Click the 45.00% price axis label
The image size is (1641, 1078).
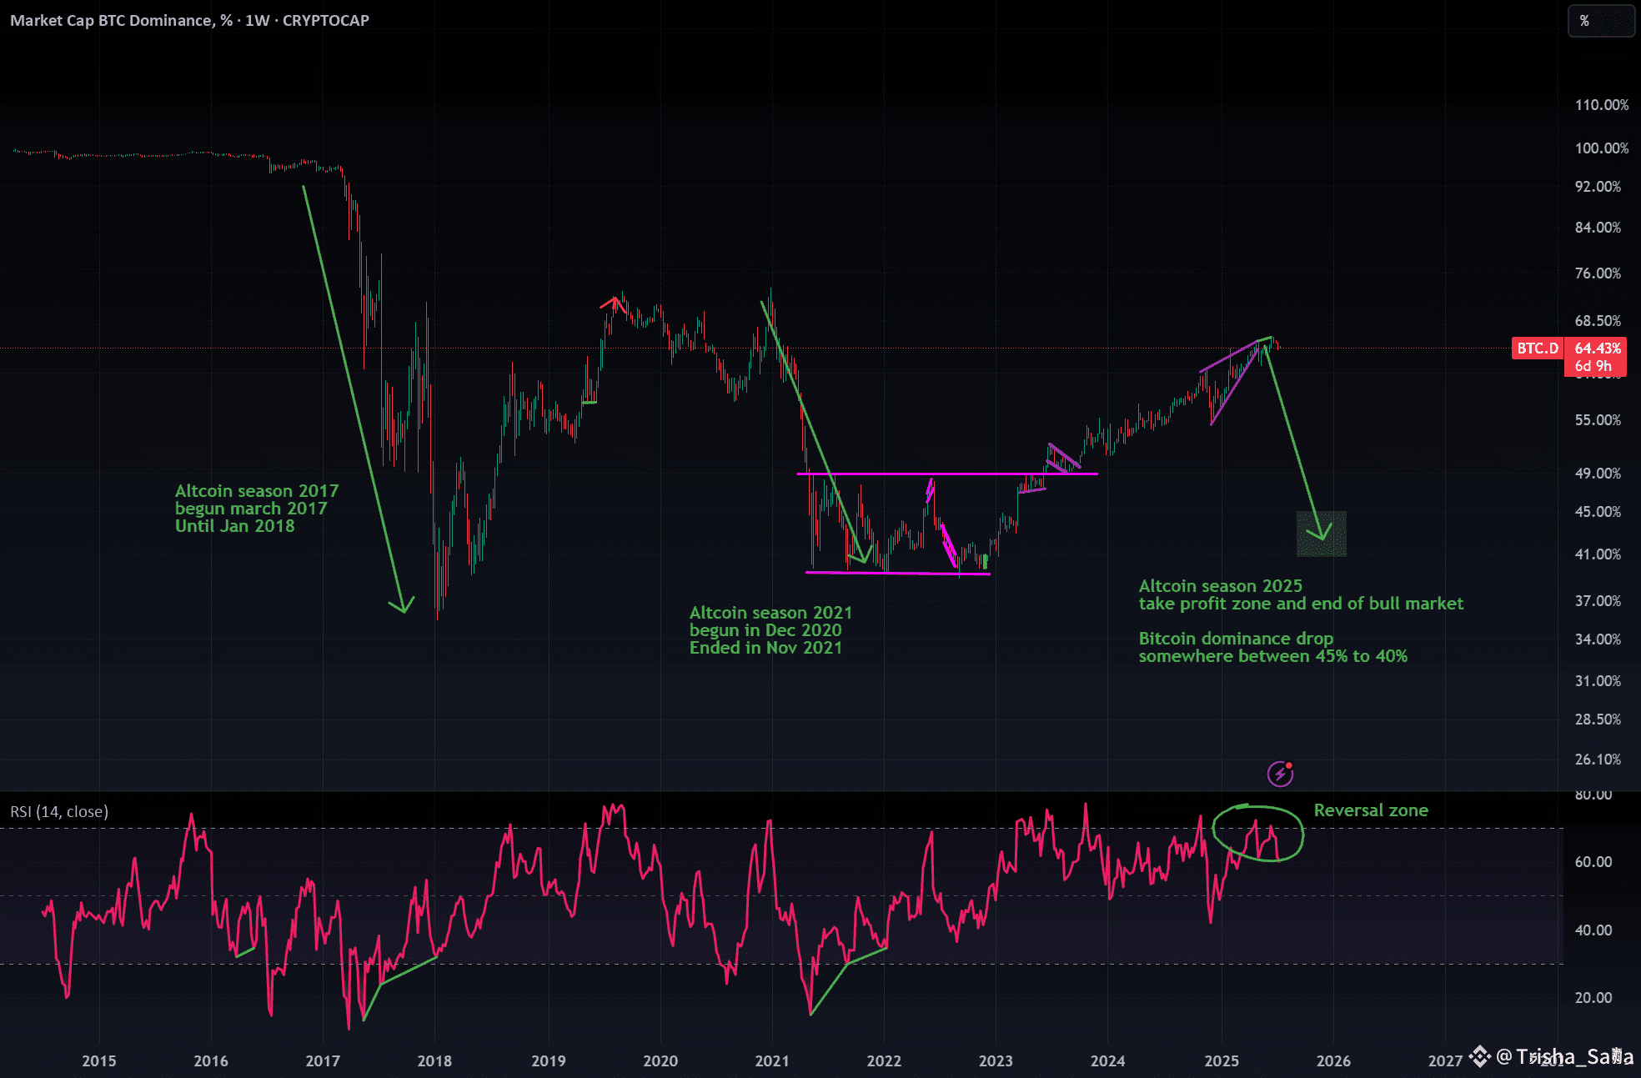pyautogui.click(x=1598, y=512)
